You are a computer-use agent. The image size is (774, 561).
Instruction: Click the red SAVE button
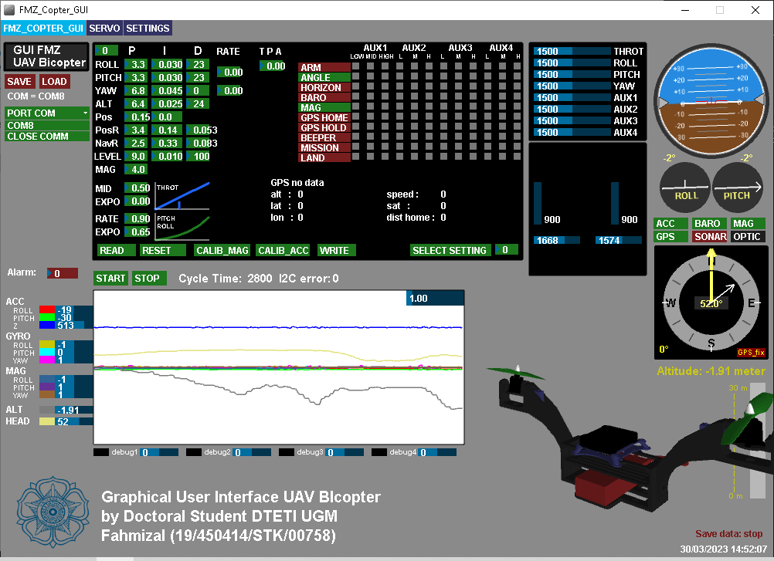point(20,82)
